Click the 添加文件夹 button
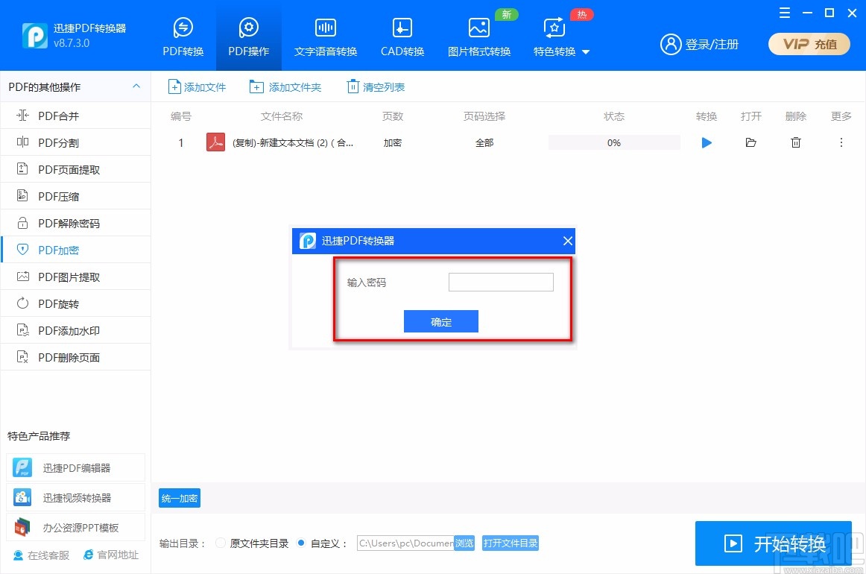Image resolution: width=866 pixels, height=574 pixels. pyautogui.click(x=285, y=86)
